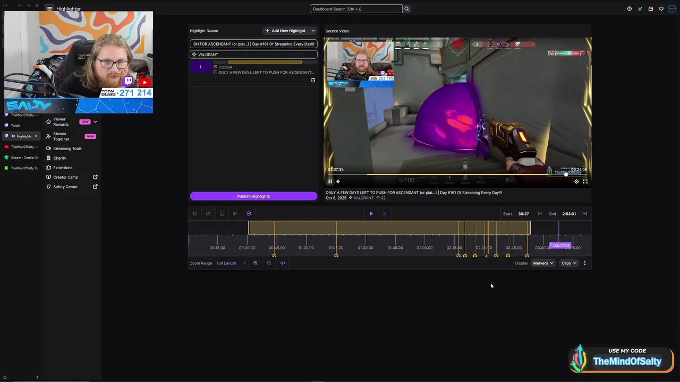
Task: Switch to the Kick TheMindOfSalty tab
Action: coord(20,168)
